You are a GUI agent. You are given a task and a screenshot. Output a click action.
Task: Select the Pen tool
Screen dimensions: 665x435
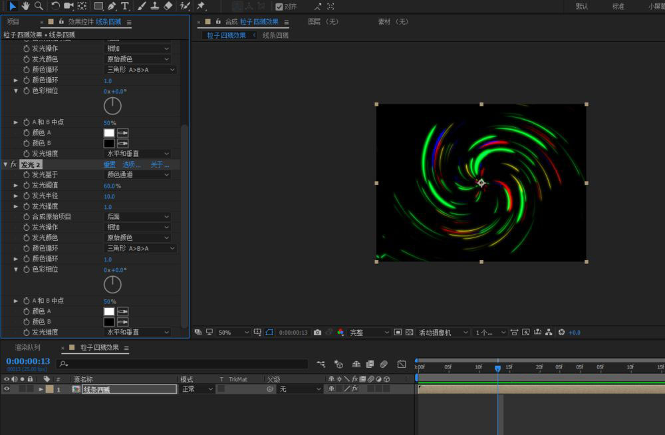(x=112, y=6)
